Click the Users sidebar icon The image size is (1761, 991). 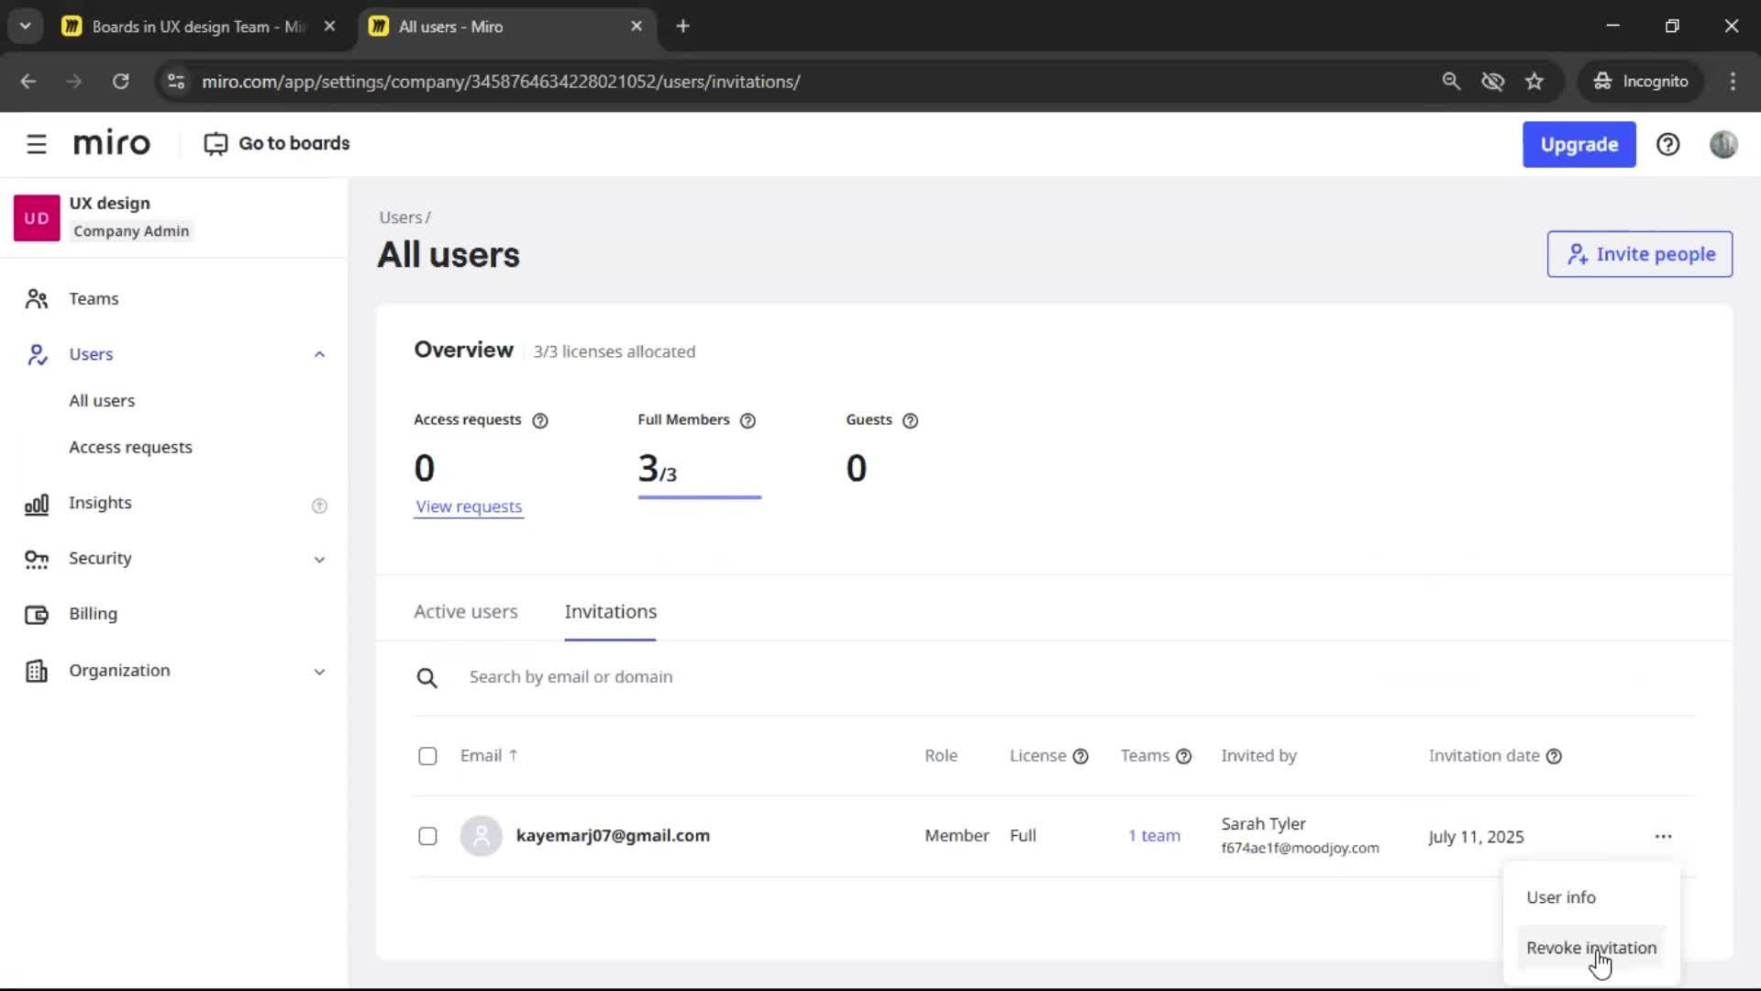37,354
